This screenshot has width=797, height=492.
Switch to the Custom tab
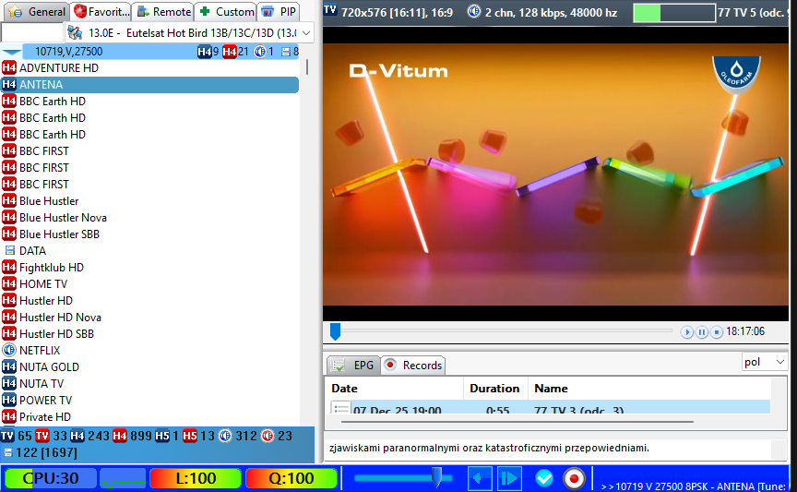pyautogui.click(x=227, y=11)
